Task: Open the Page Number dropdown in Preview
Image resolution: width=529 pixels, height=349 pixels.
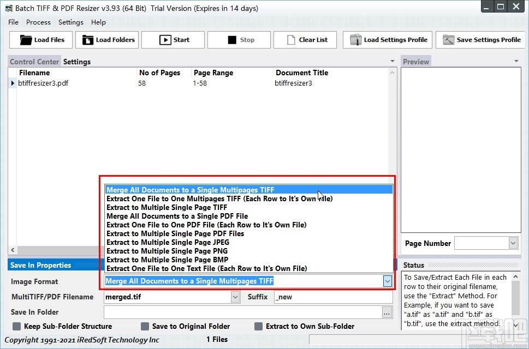Action: click(512, 243)
